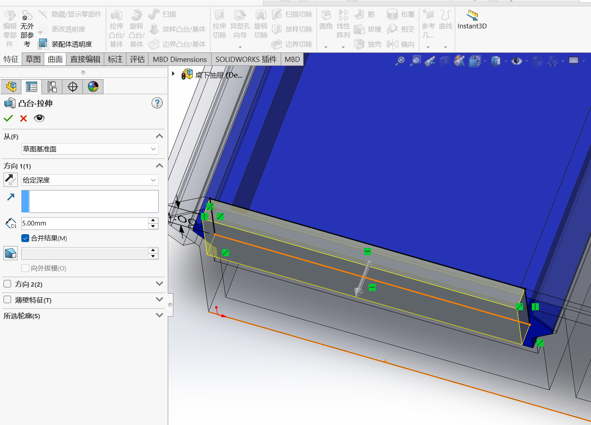The image size is (591, 425).
Task: Open the DisplayManager color ball tab
Action: click(x=93, y=87)
